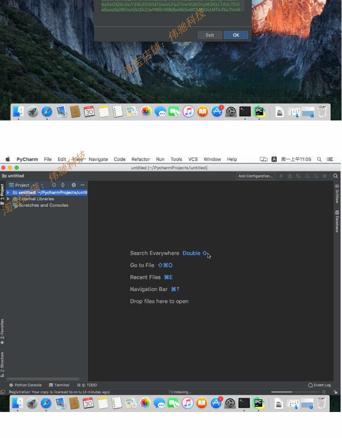Open the 2: Favorites side tab
Image resolution: width=342 pixels, height=438 pixels.
(2, 332)
